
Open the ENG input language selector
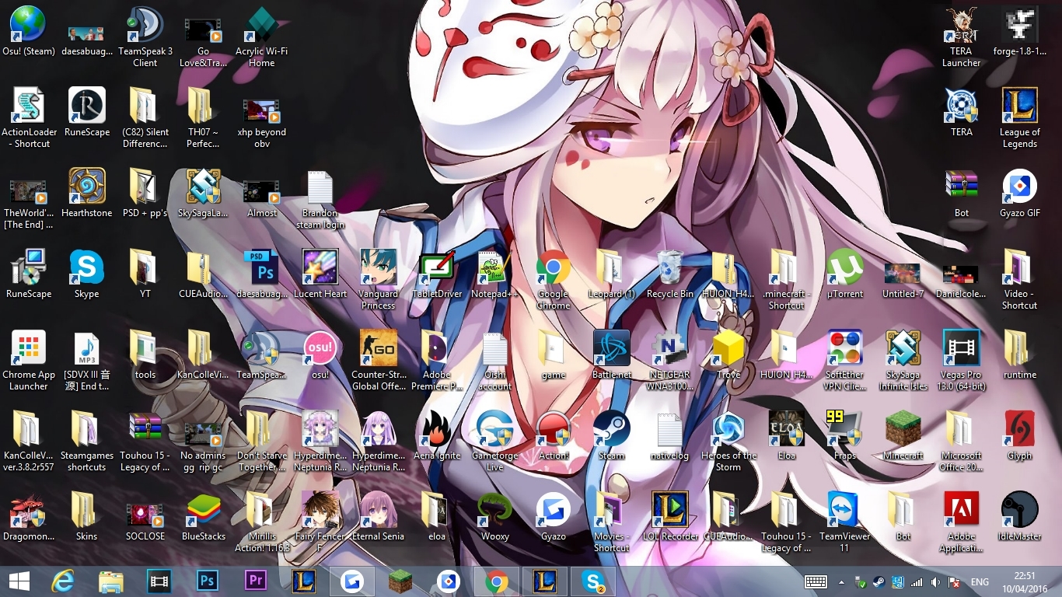click(x=980, y=582)
